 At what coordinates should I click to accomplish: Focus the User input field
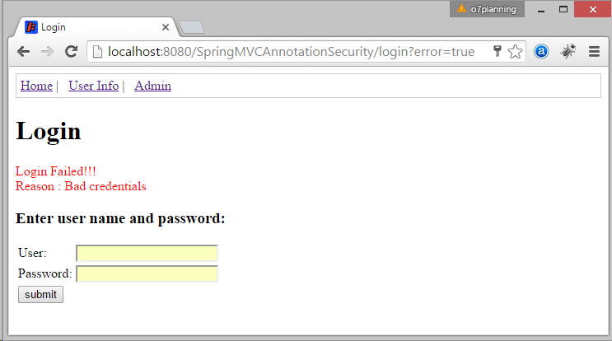pos(147,253)
